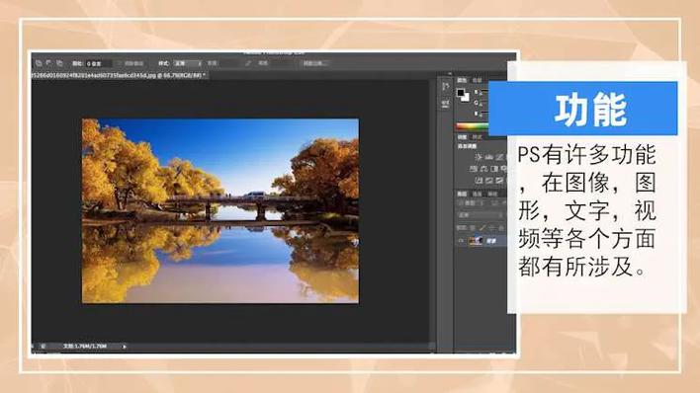Viewport: 700px width, 393px height.
Task: Switch to the Adjustments panel tab
Action: tap(462, 136)
